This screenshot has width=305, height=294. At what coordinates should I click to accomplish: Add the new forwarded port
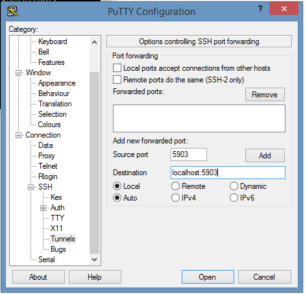pyautogui.click(x=265, y=155)
